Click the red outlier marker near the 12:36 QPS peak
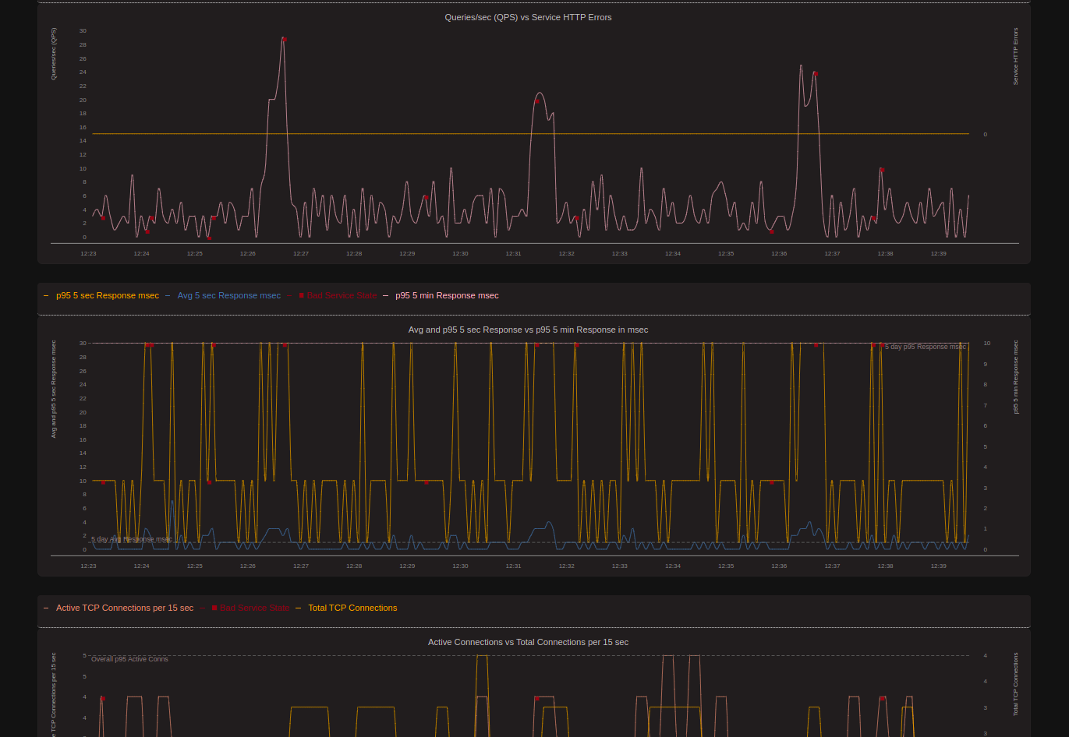 [816, 74]
